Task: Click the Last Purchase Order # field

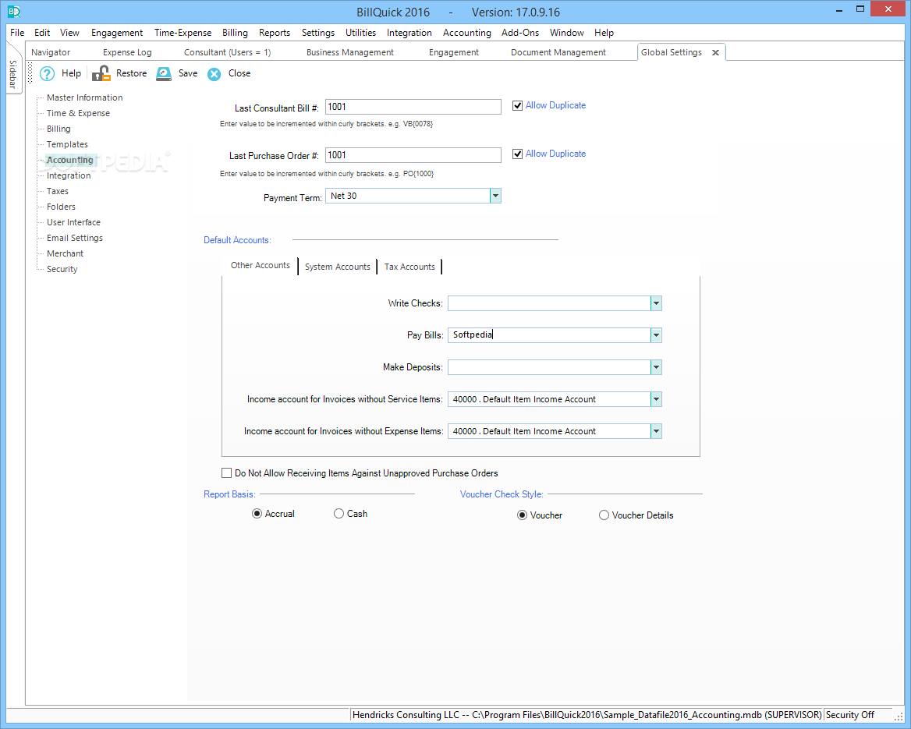Action: coord(413,155)
